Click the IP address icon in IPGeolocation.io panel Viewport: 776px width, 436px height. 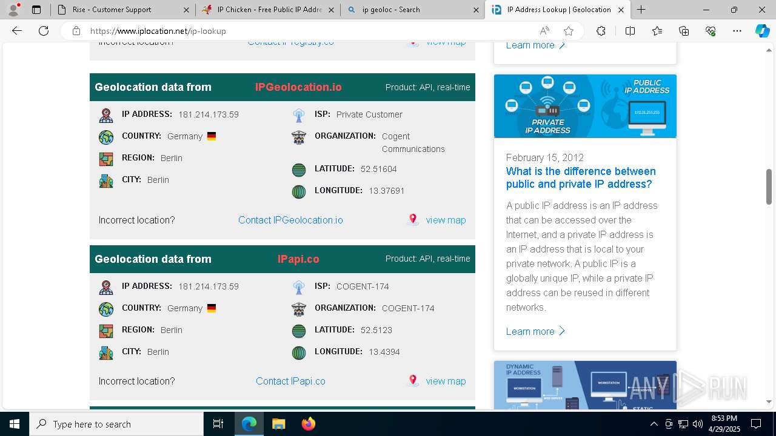click(x=106, y=116)
